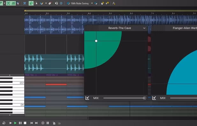
Task: Go to end of project
Action: [36, 123]
